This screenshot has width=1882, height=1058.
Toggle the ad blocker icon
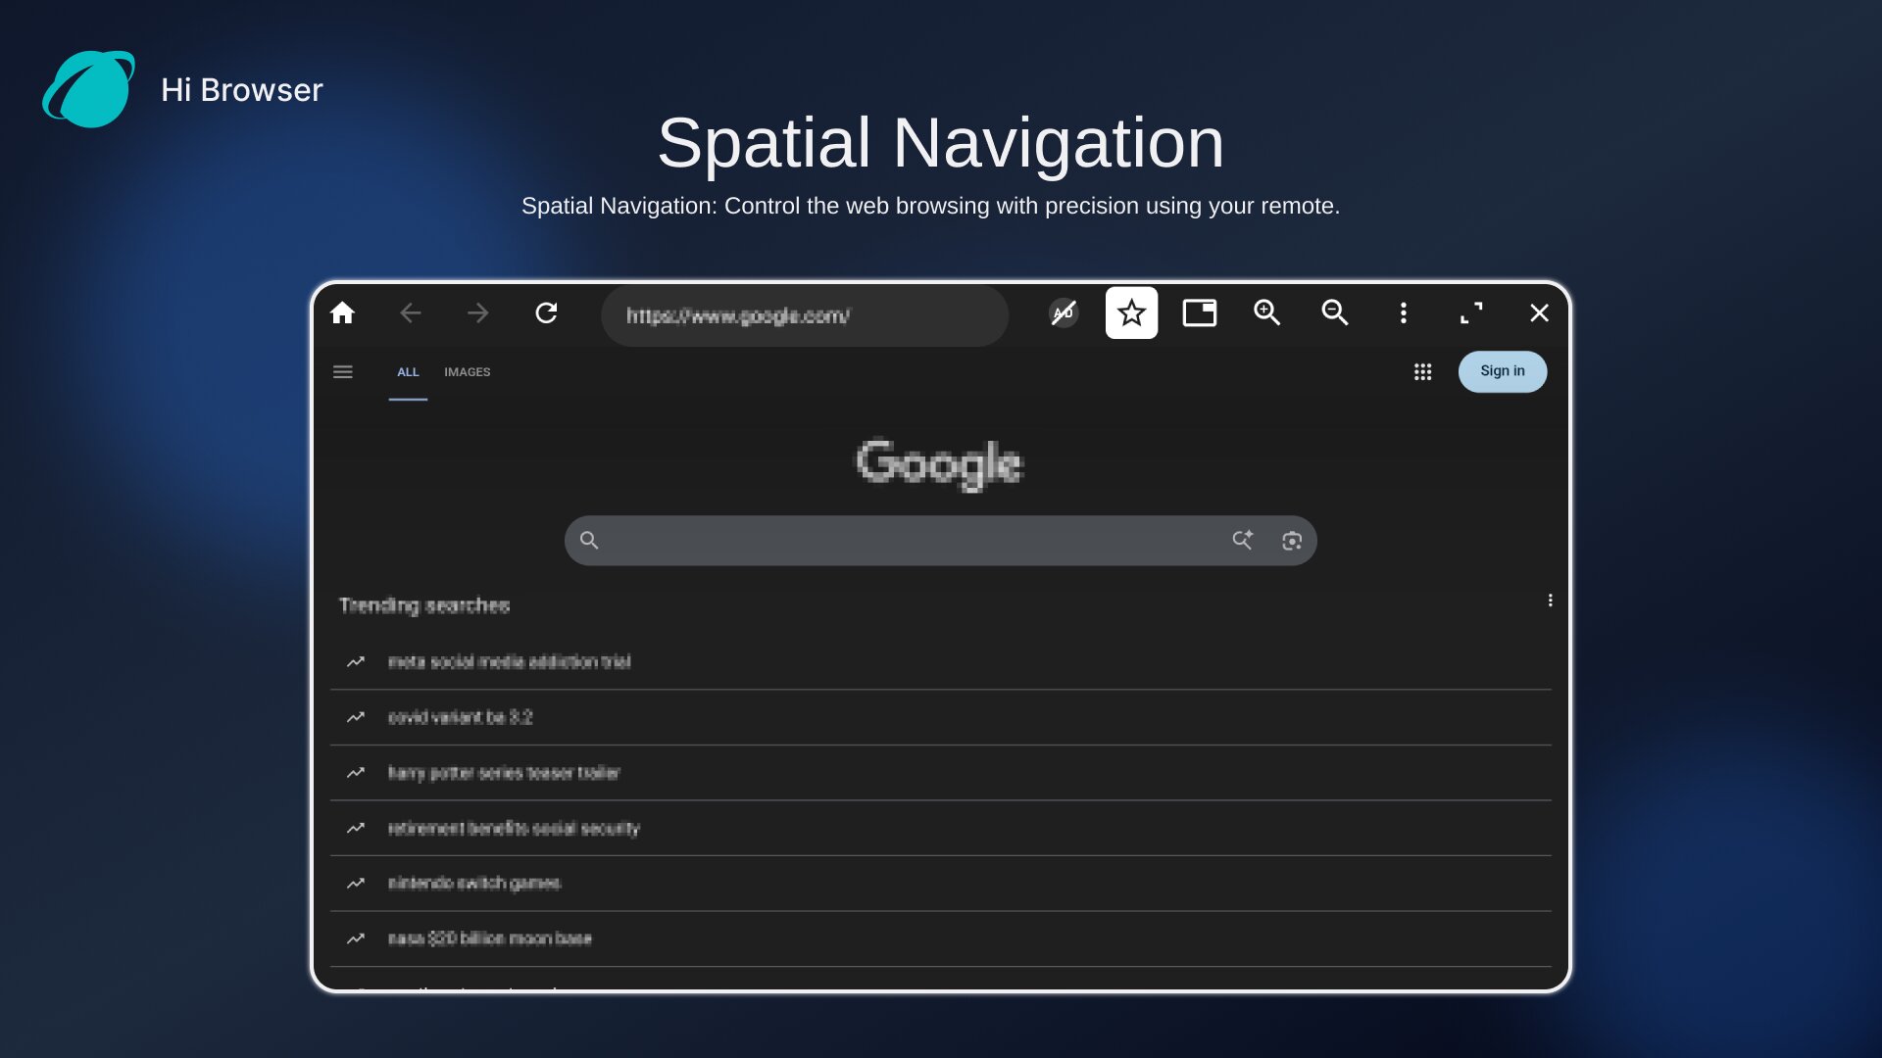click(x=1064, y=313)
